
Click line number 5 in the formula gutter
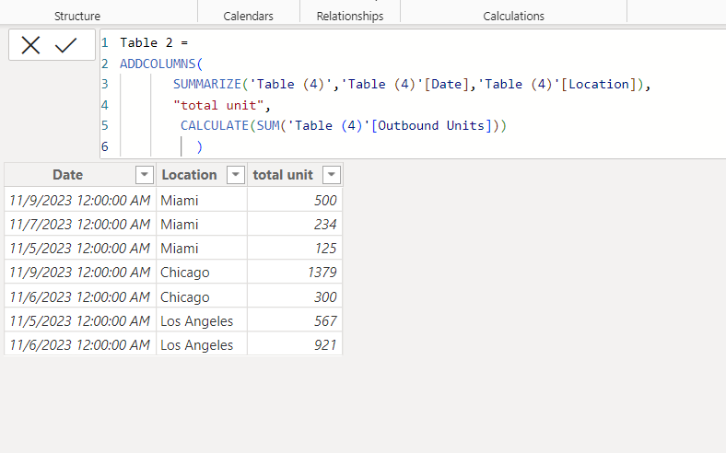105,126
